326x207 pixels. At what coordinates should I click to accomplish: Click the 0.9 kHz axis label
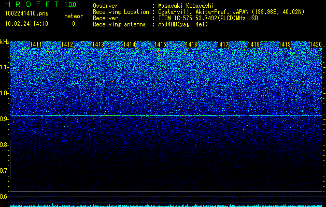(x=4, y=119)
